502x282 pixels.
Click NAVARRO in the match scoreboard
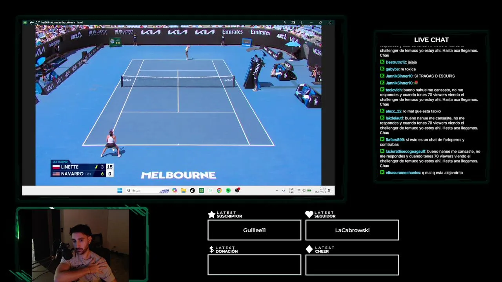(72, 174)
